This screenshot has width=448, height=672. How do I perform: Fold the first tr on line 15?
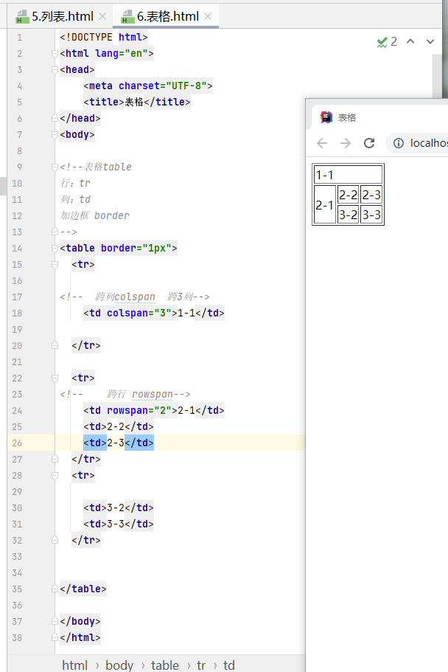[55, 264]
